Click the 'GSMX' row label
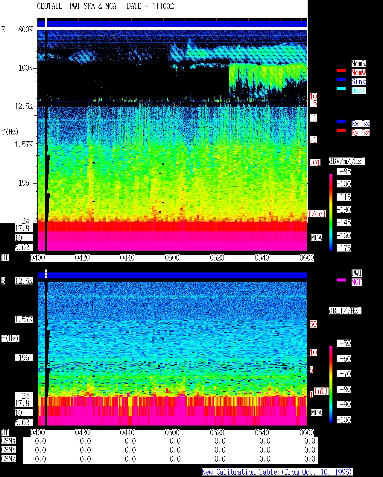The image size is (383, 477). point(8,441)
